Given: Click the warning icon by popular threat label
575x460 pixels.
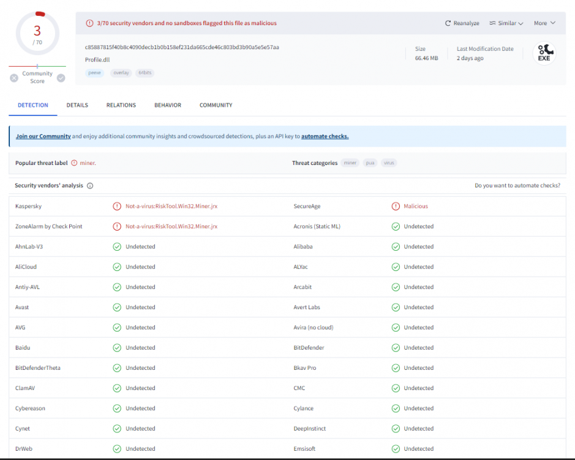Looking at the screenshot, I should coord(74,163).
